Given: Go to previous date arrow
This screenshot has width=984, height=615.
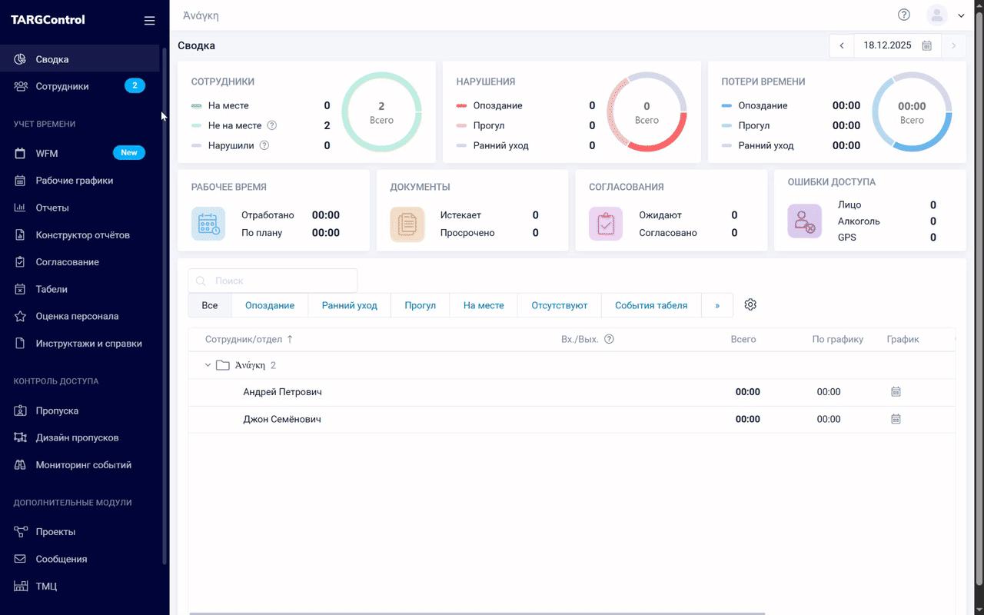Looking at the screenshot, I should (x=842, y=45).
